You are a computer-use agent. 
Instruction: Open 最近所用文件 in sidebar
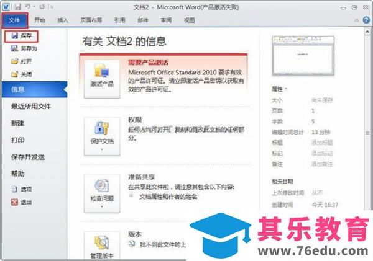click(31, 106)
